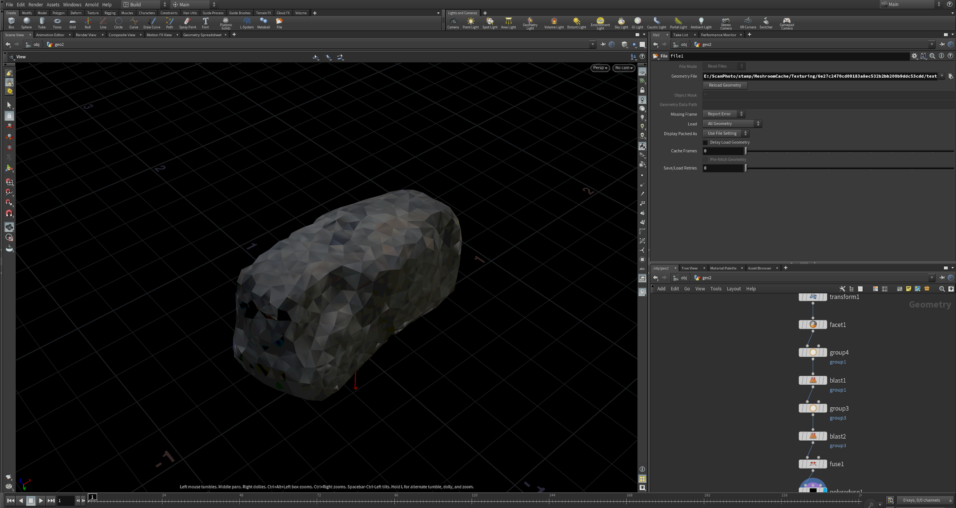Toggle Pre-fetch Geometry checkbox

point(705,160)
